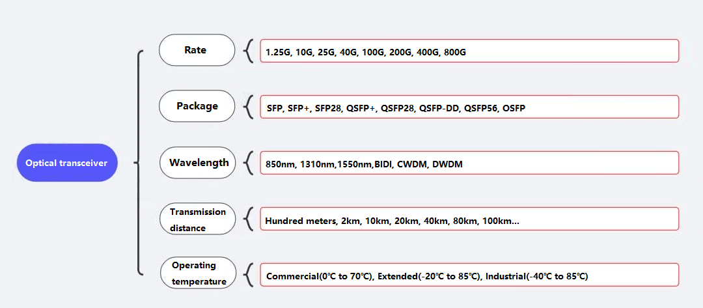
Task: Click the Operating temperature node
Action: click(x=198, y=273)
